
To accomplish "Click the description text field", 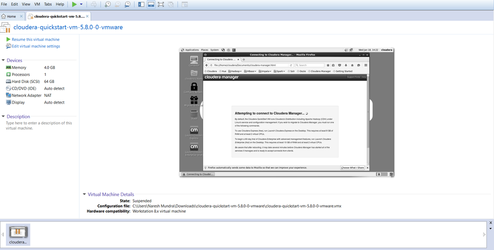I will [x=39, y=126].
